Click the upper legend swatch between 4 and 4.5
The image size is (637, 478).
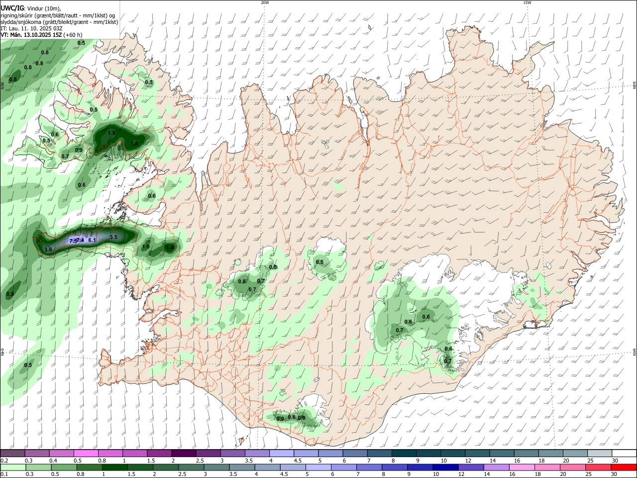281,453
